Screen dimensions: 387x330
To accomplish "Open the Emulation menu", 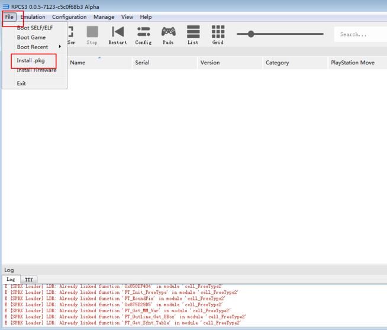I will 33,17.
